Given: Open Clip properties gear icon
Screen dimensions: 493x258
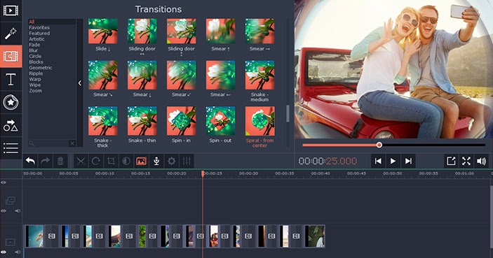Looking at the screenshot, I should click(x=171, y=161).
